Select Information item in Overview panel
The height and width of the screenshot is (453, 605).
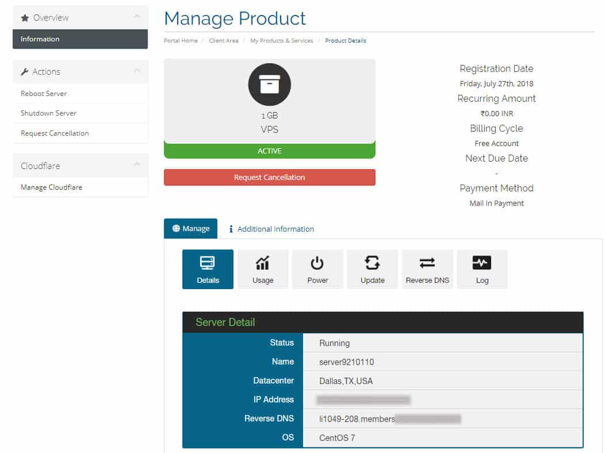point(40,39)
